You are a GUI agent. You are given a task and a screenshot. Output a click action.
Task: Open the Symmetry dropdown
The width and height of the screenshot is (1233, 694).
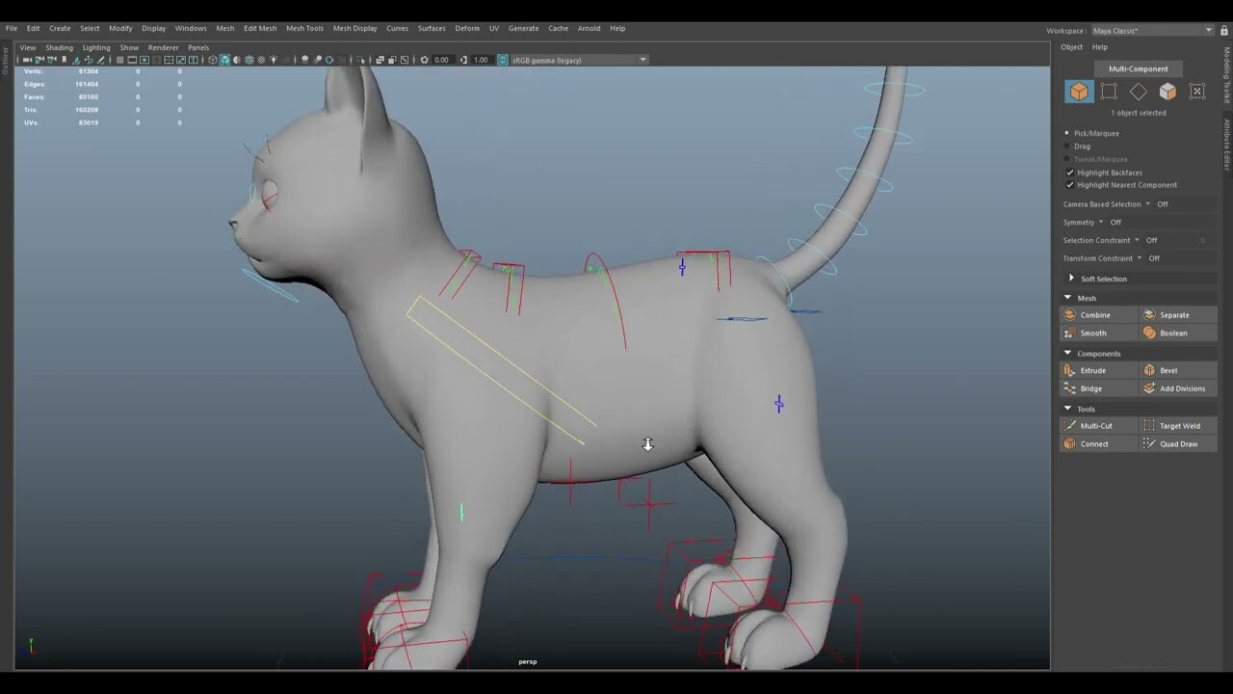[x=1102, y=222]
